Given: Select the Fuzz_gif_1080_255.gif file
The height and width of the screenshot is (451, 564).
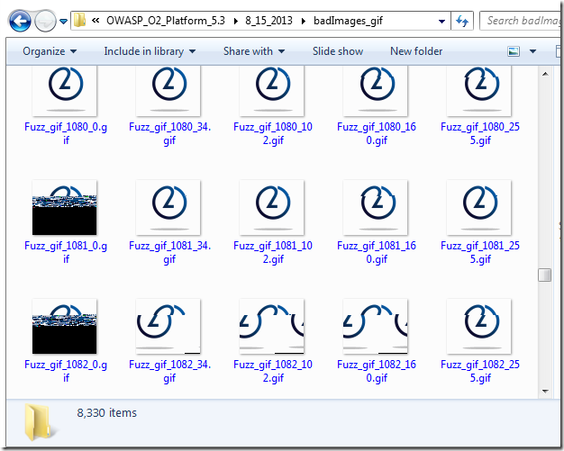Looking at the screenshot, I should [x=479, y=90].
